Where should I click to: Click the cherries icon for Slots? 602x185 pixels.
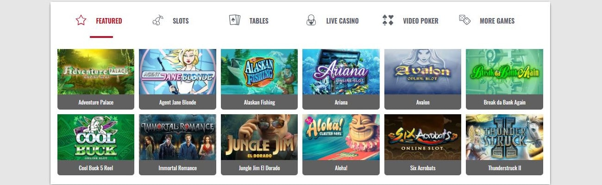[158, 20]
